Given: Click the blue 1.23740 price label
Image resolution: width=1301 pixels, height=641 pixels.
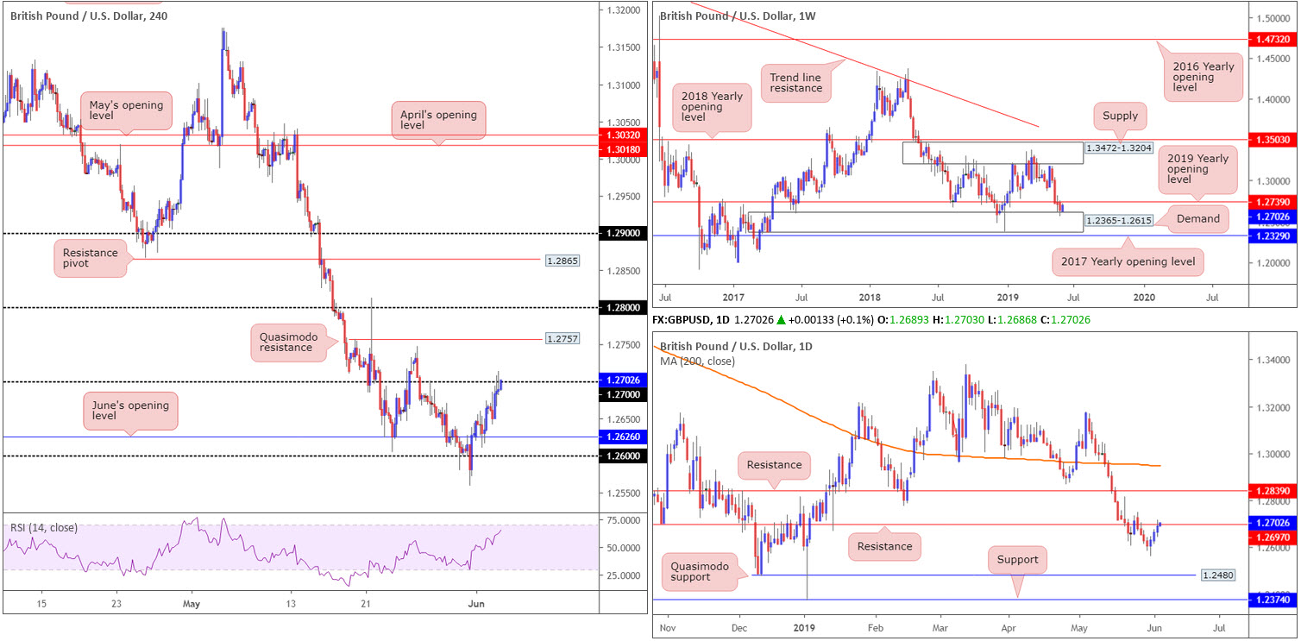Looking at the screenshot, I should 1273,599.
